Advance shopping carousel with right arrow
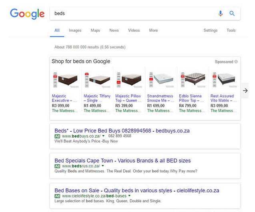Screen dimensions: 255x212 tap(245, 90)
